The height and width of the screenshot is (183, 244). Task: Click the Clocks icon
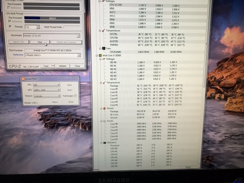pos(105,121)
